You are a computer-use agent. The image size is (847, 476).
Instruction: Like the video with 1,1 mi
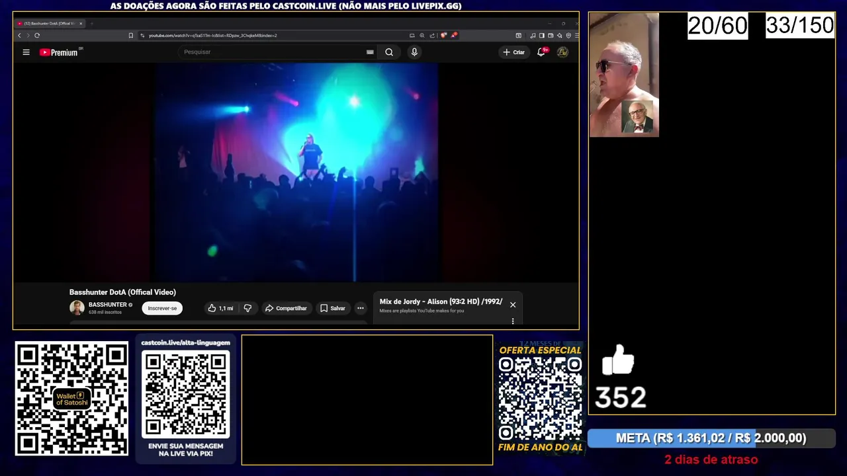click(x=220, y=308)
